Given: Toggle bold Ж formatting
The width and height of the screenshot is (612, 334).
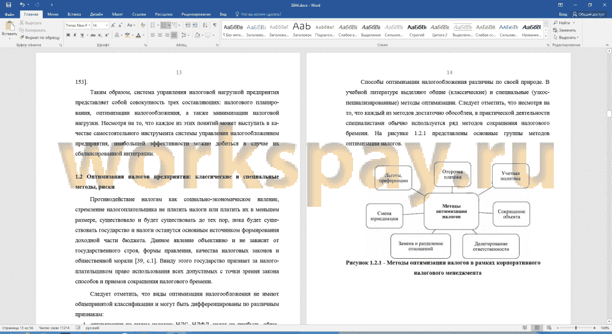Looking at the screenshot, I should click(x=68, y=35).
